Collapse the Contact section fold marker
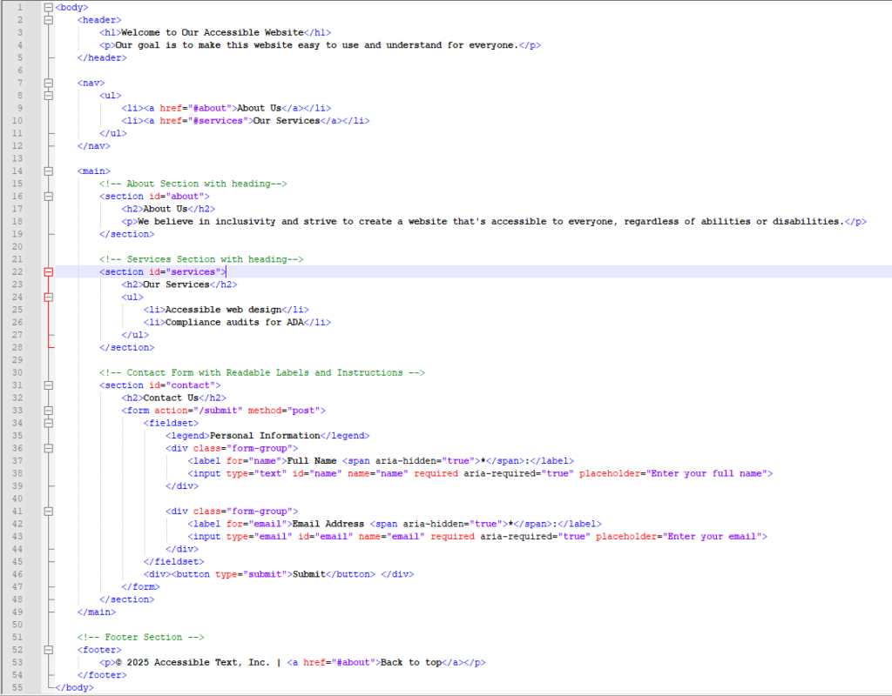The height and width of the screenshot is (696, 892). tap(46, 385)
